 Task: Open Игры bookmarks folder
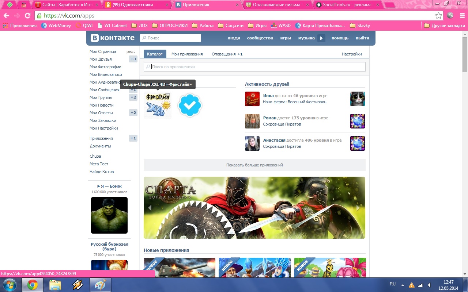pyautogui.click(x=257, y=26)
